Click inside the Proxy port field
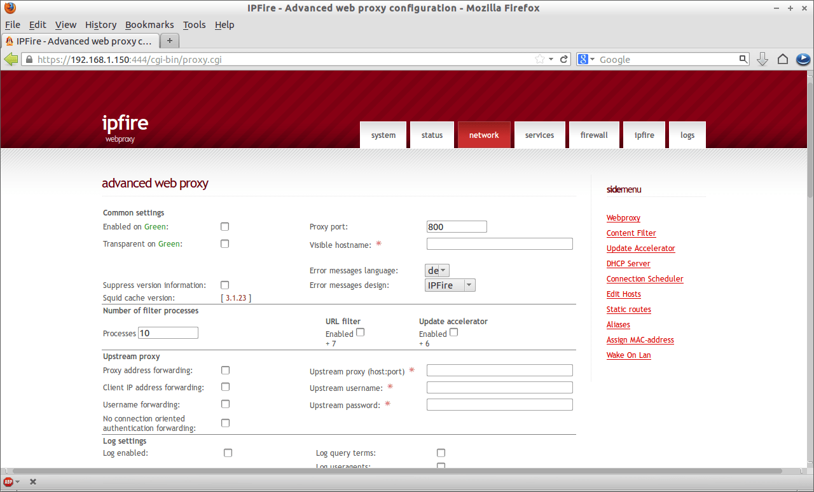 pyautogui.click(x=456, y=226)
